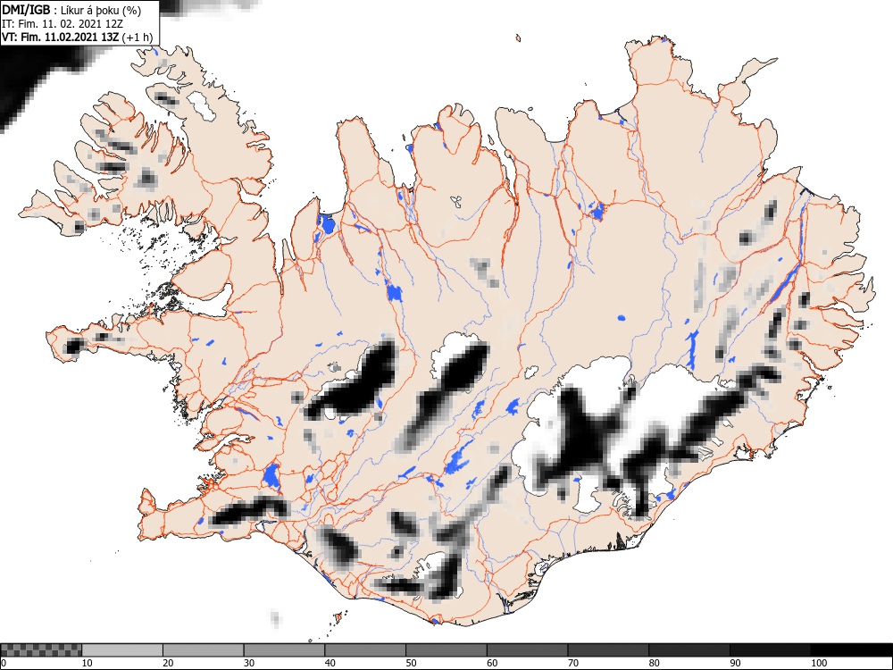Pick the 70–80 charcoal legend segment
893x670 pixels.
pos(608,650)
